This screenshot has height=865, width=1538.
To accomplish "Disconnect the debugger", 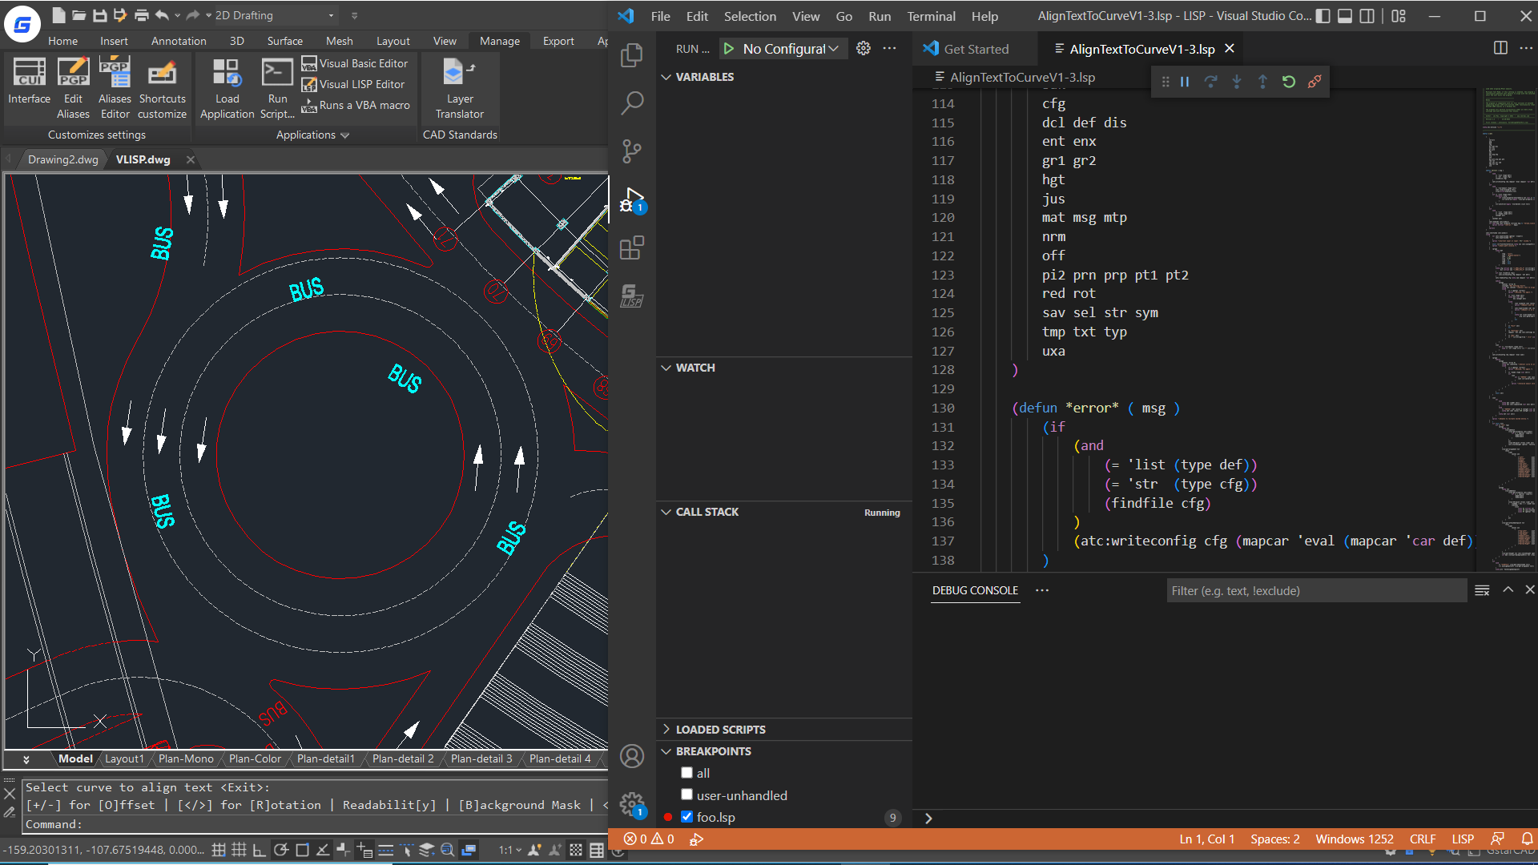I will tap(1315, 82).
